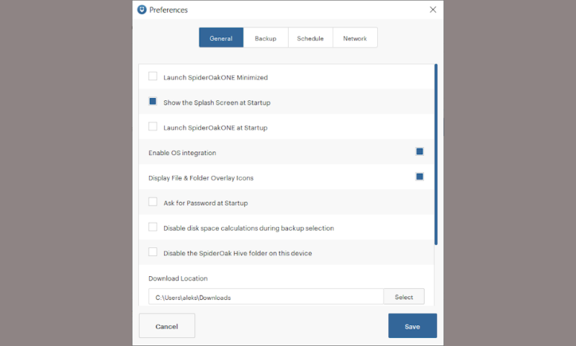Toggle Display File & Folder Overlay Icons
The height and width of the screenshot is (346, 576).
point(420,177)
